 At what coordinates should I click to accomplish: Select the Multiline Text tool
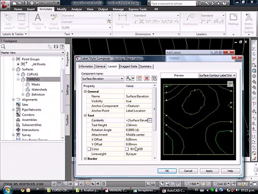38,22
